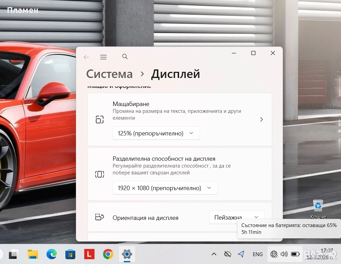Open Microsoft Store from the taskbar
341x264 pixels.
point(70,254)
